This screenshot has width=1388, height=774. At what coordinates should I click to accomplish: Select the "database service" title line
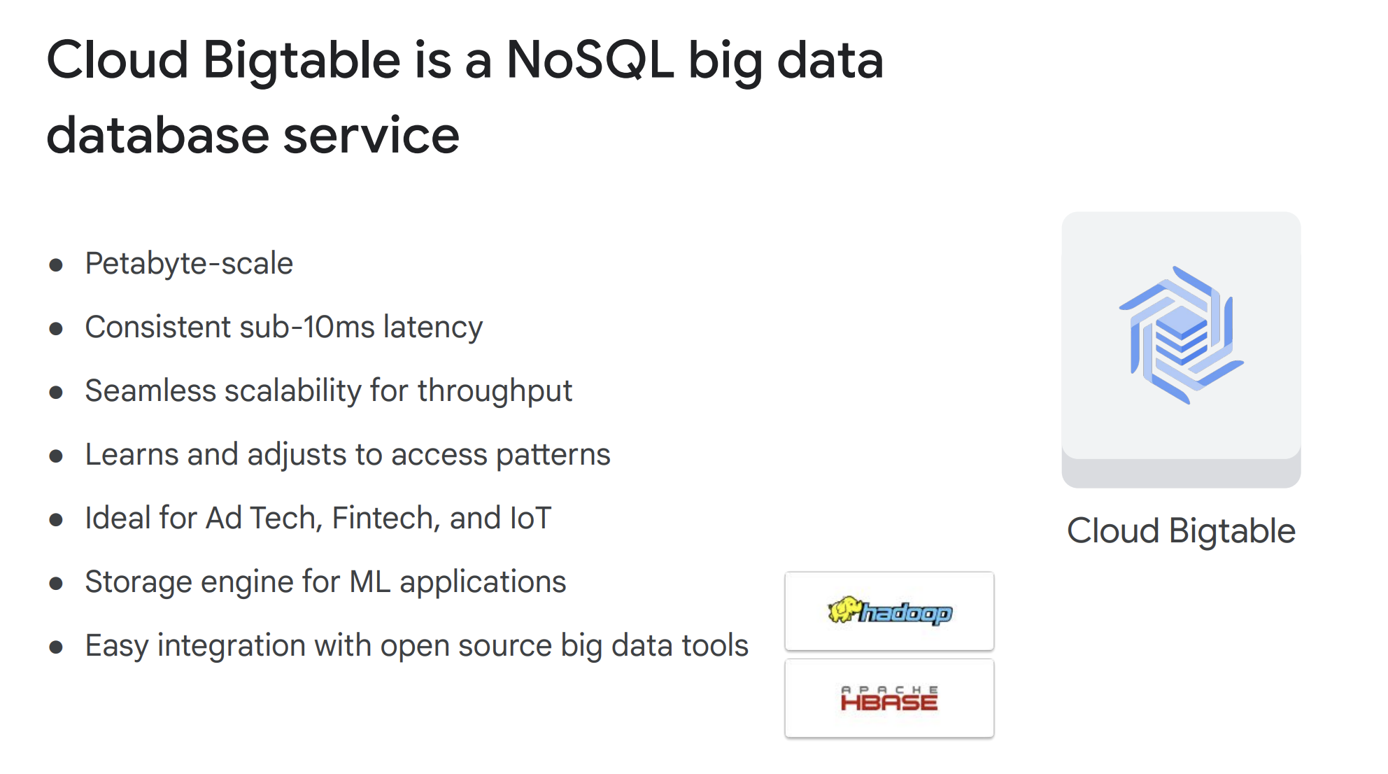(253, 135)
